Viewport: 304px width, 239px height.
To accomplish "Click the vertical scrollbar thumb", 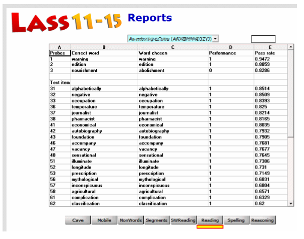I will point(290,94).
